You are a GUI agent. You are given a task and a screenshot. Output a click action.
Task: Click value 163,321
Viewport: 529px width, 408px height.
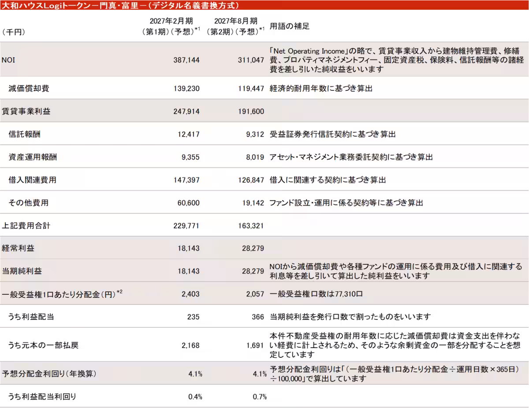point(251,226)
